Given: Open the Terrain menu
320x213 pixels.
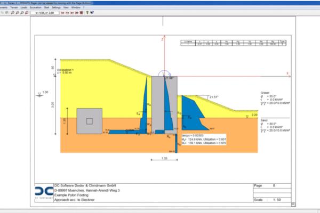Looking at the screenshot, I should point(15,7).
